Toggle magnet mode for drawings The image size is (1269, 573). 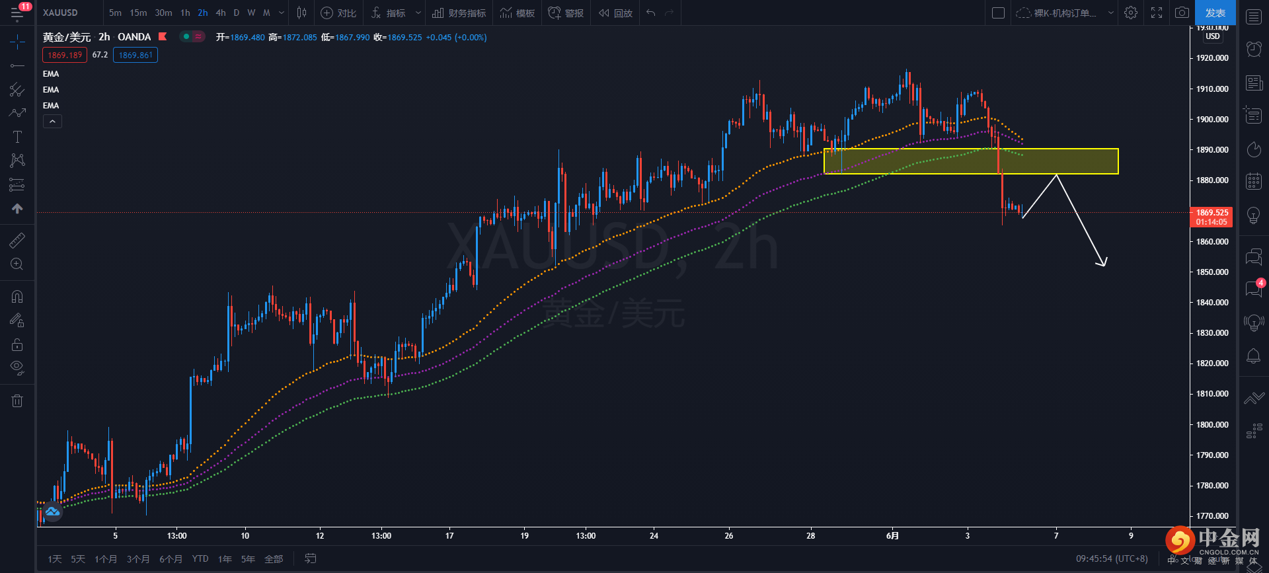click(x=18, y=297)
